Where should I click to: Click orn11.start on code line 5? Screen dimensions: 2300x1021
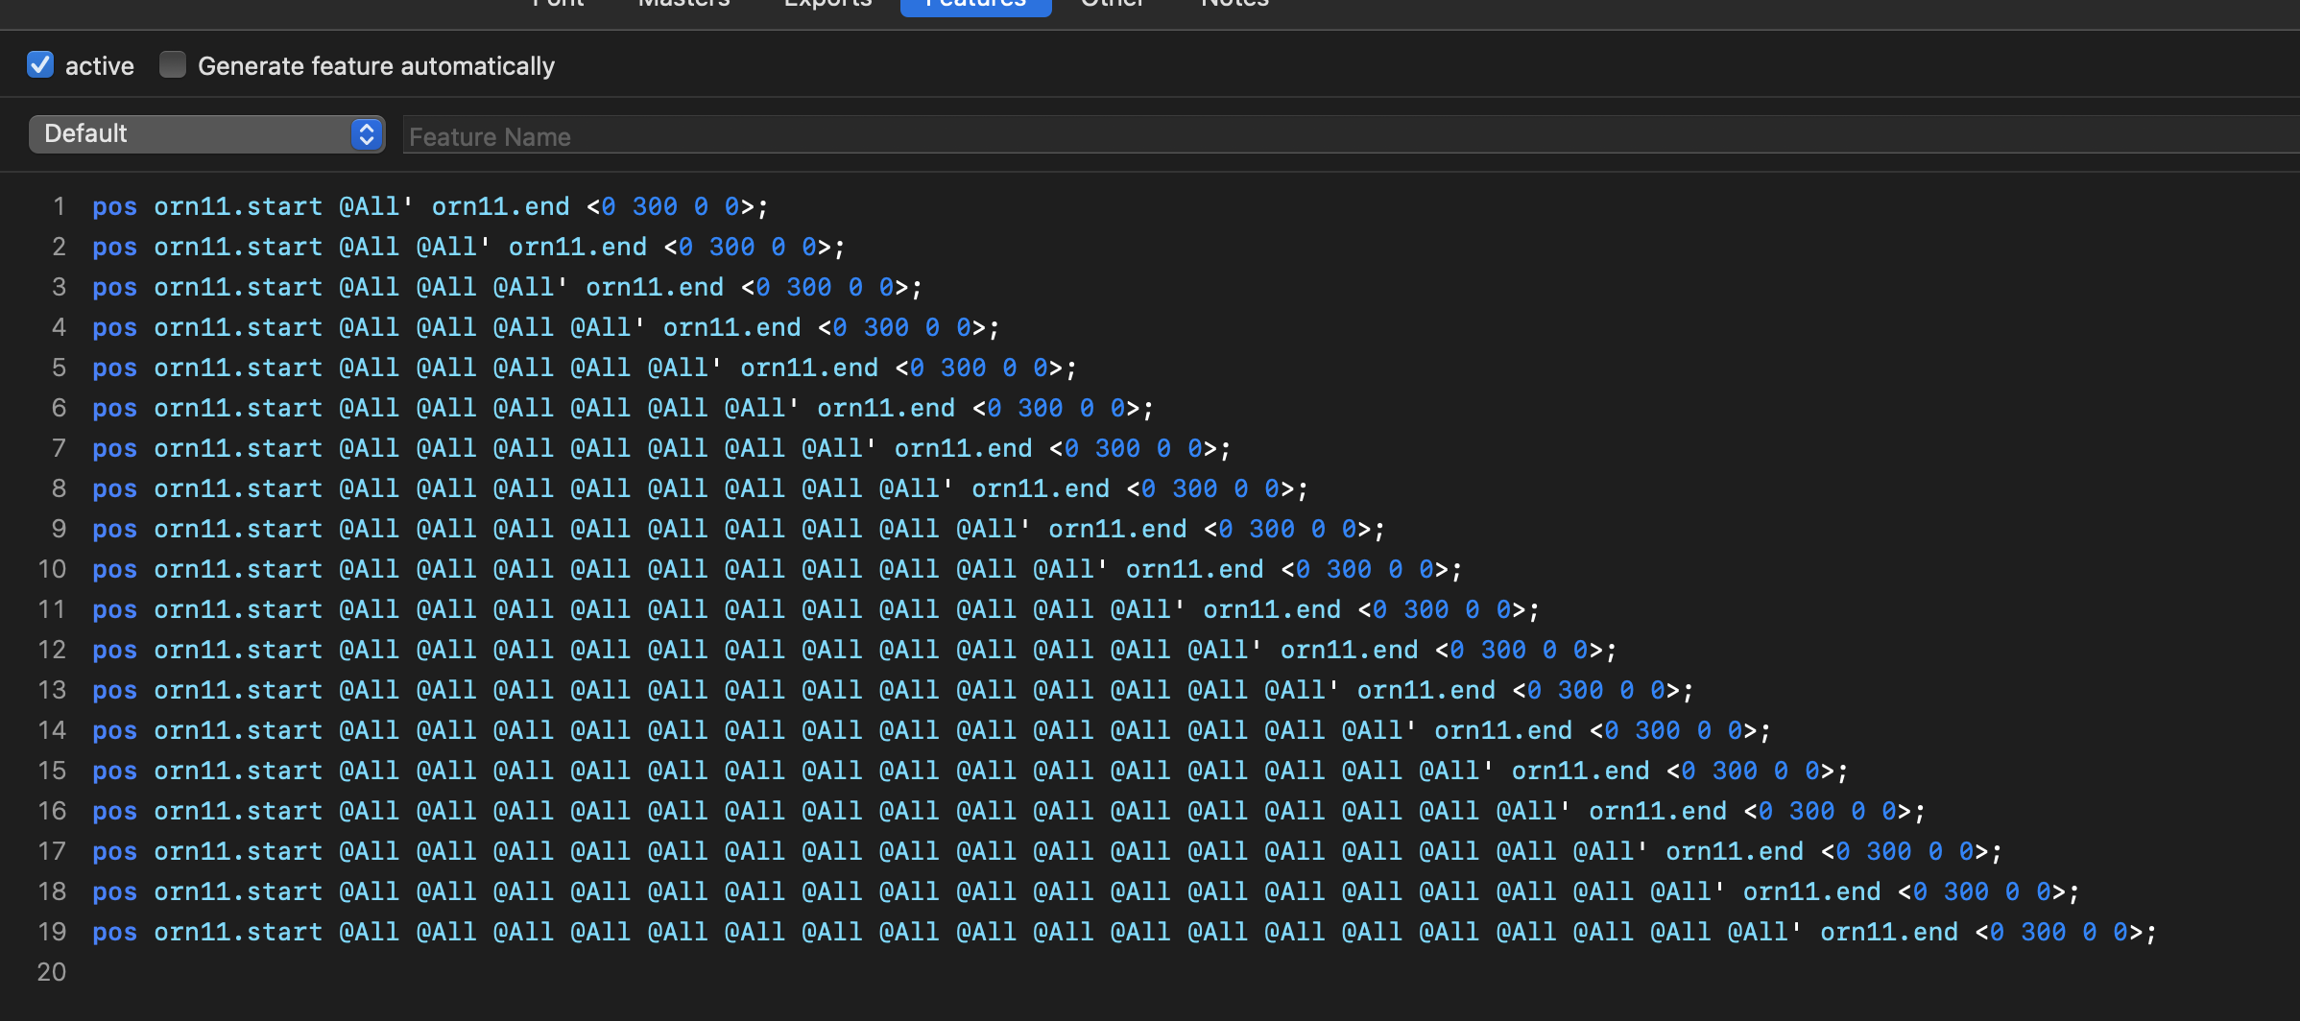(238, 368)
